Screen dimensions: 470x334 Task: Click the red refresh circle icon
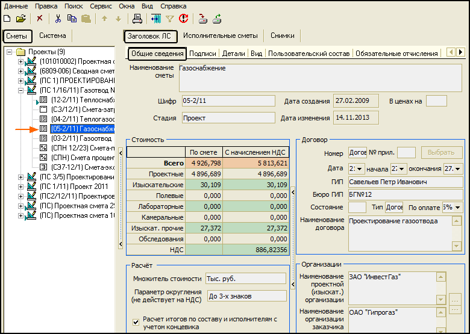(x=183, y=19)
